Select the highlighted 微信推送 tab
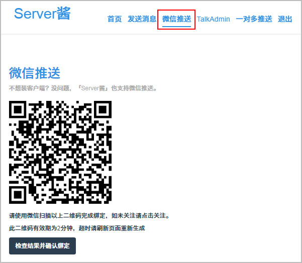The height and width of the screenshot is (263, 302). (x=176, y=19)
